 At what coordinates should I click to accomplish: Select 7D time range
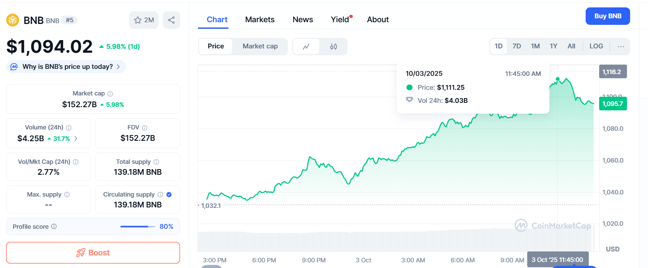click(517, 46)
